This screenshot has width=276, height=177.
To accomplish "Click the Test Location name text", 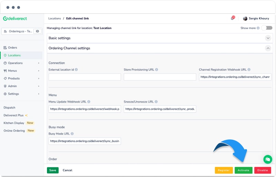I will click(102, 28).
